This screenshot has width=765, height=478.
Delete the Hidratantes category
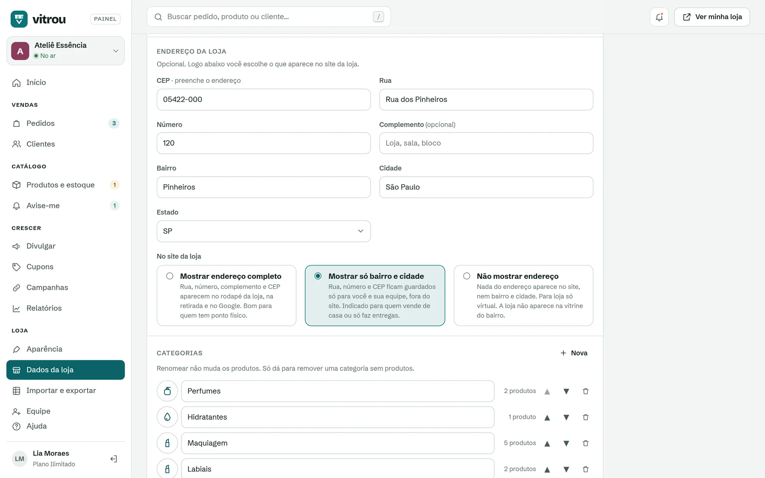click(x=586, y=417)
